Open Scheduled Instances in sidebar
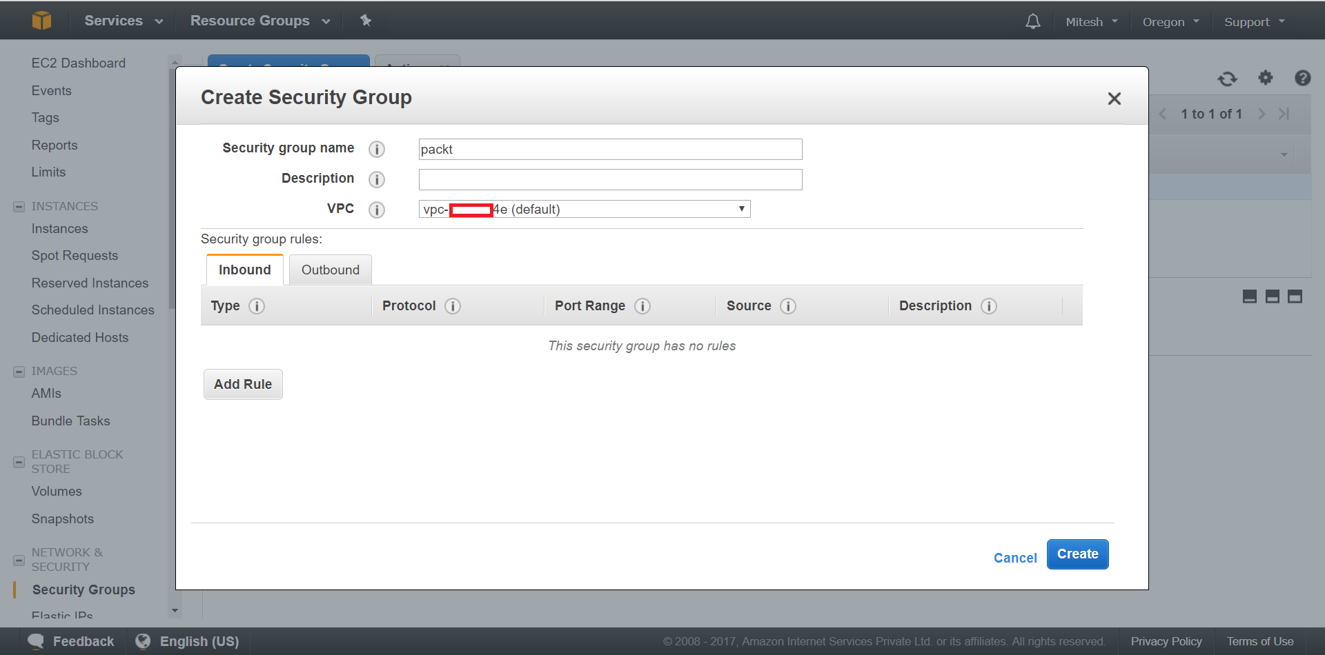 point(92,310)
